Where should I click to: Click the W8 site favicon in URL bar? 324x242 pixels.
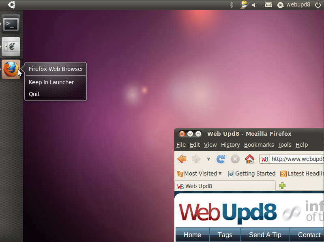point(265,159)
